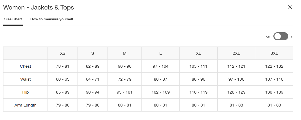Switch to the Size Chart tab
Screen dimensions: 301x120
[13, 19]
